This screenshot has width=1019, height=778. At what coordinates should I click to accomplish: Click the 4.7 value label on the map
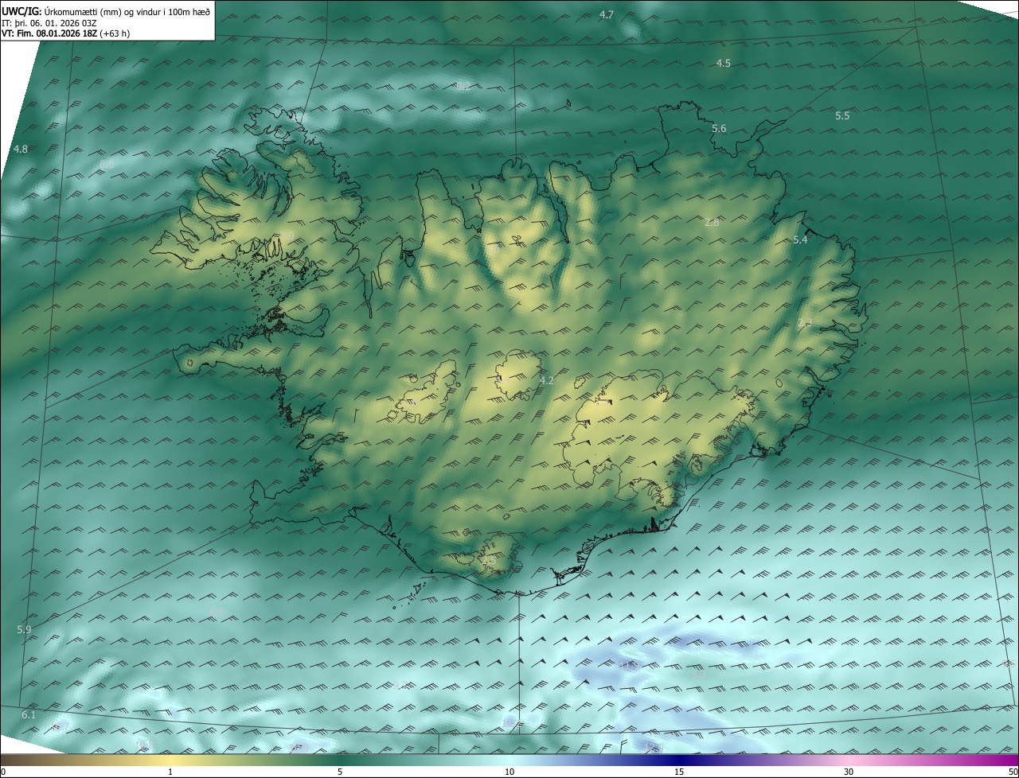607,14
